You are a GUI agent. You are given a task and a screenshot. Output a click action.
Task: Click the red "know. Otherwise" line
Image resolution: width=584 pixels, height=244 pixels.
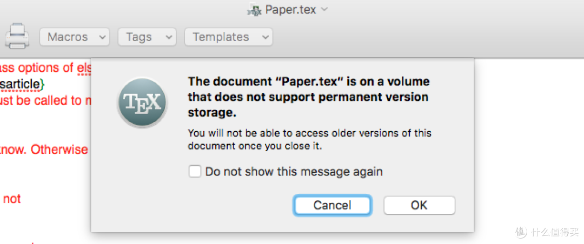pyautogui.click(x=44, y=150)
